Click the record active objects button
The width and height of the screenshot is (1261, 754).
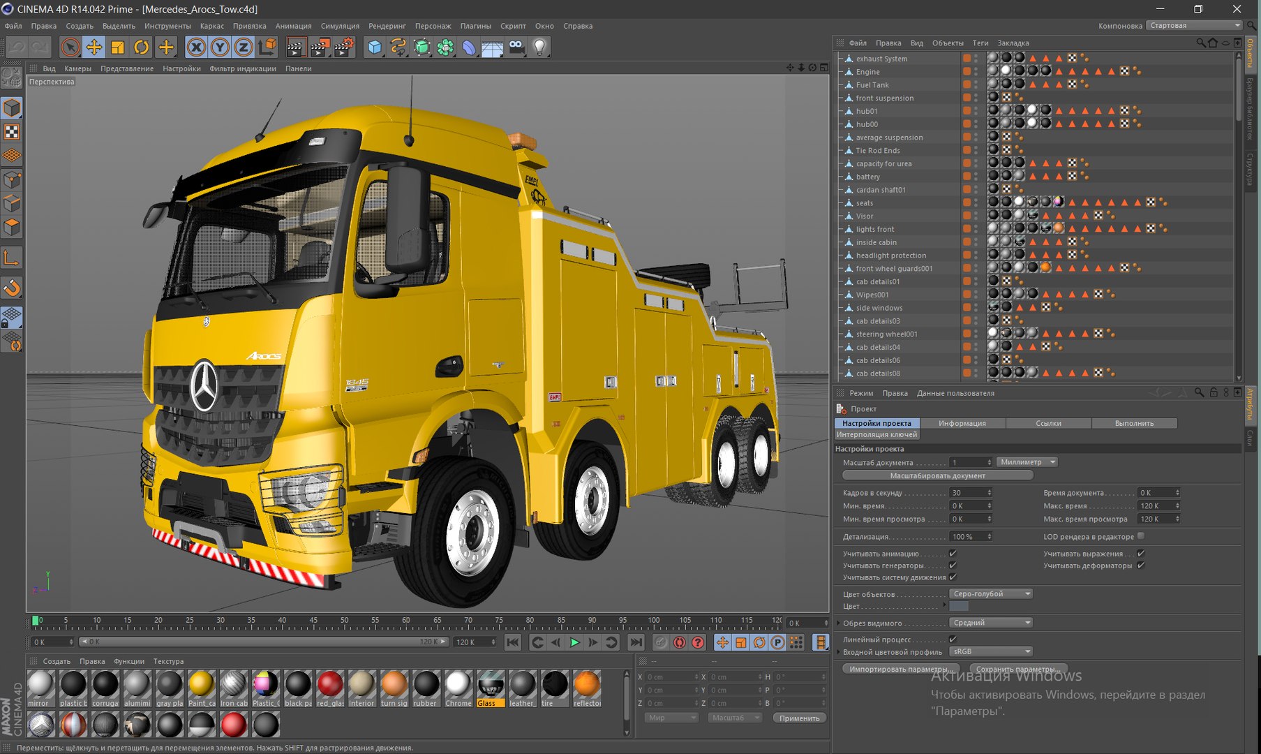[661, 642]
